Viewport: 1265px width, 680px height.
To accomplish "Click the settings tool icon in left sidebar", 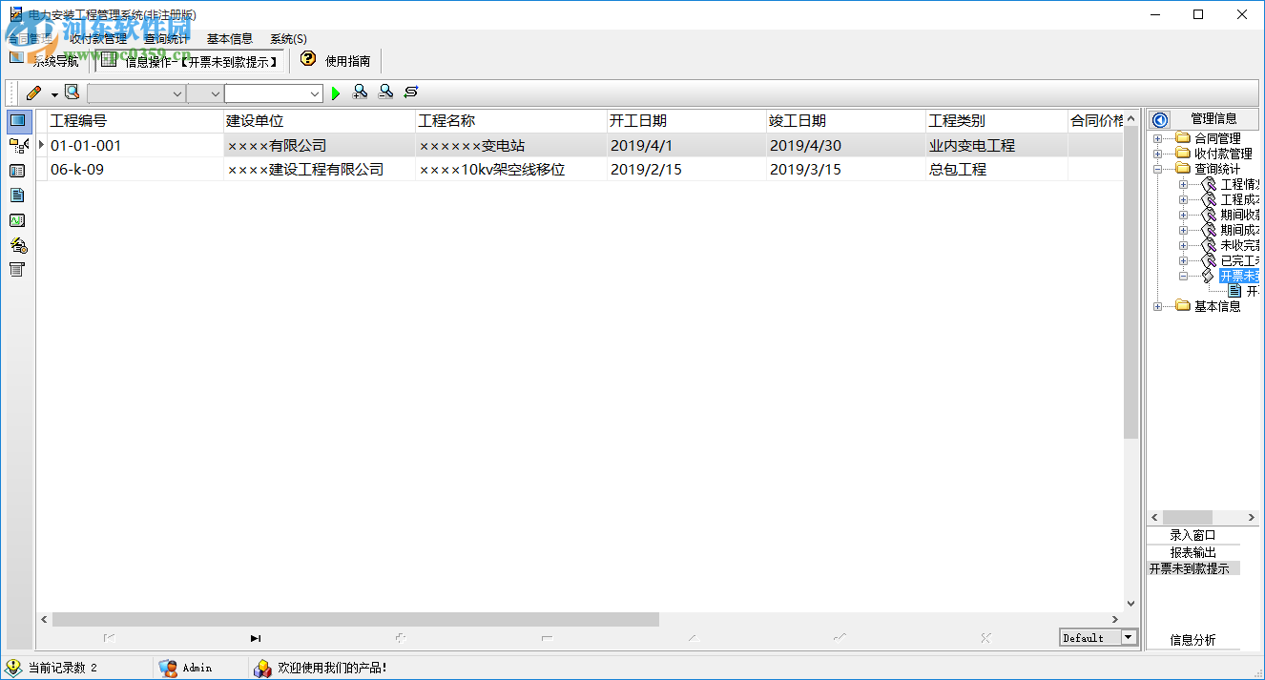I will [17, 245].
